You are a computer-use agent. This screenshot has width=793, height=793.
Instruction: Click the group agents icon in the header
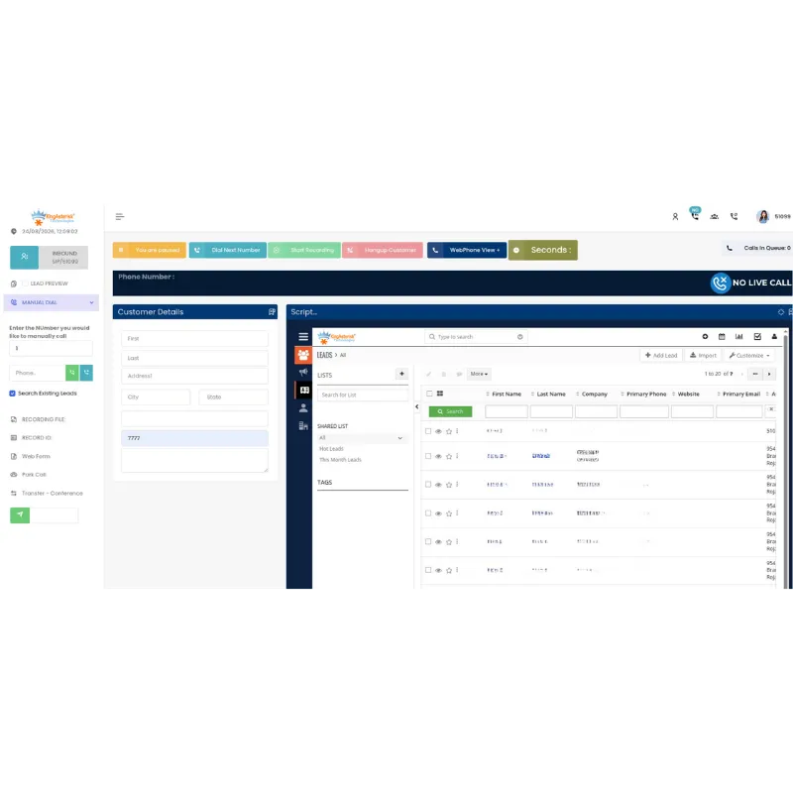point(714,216)
